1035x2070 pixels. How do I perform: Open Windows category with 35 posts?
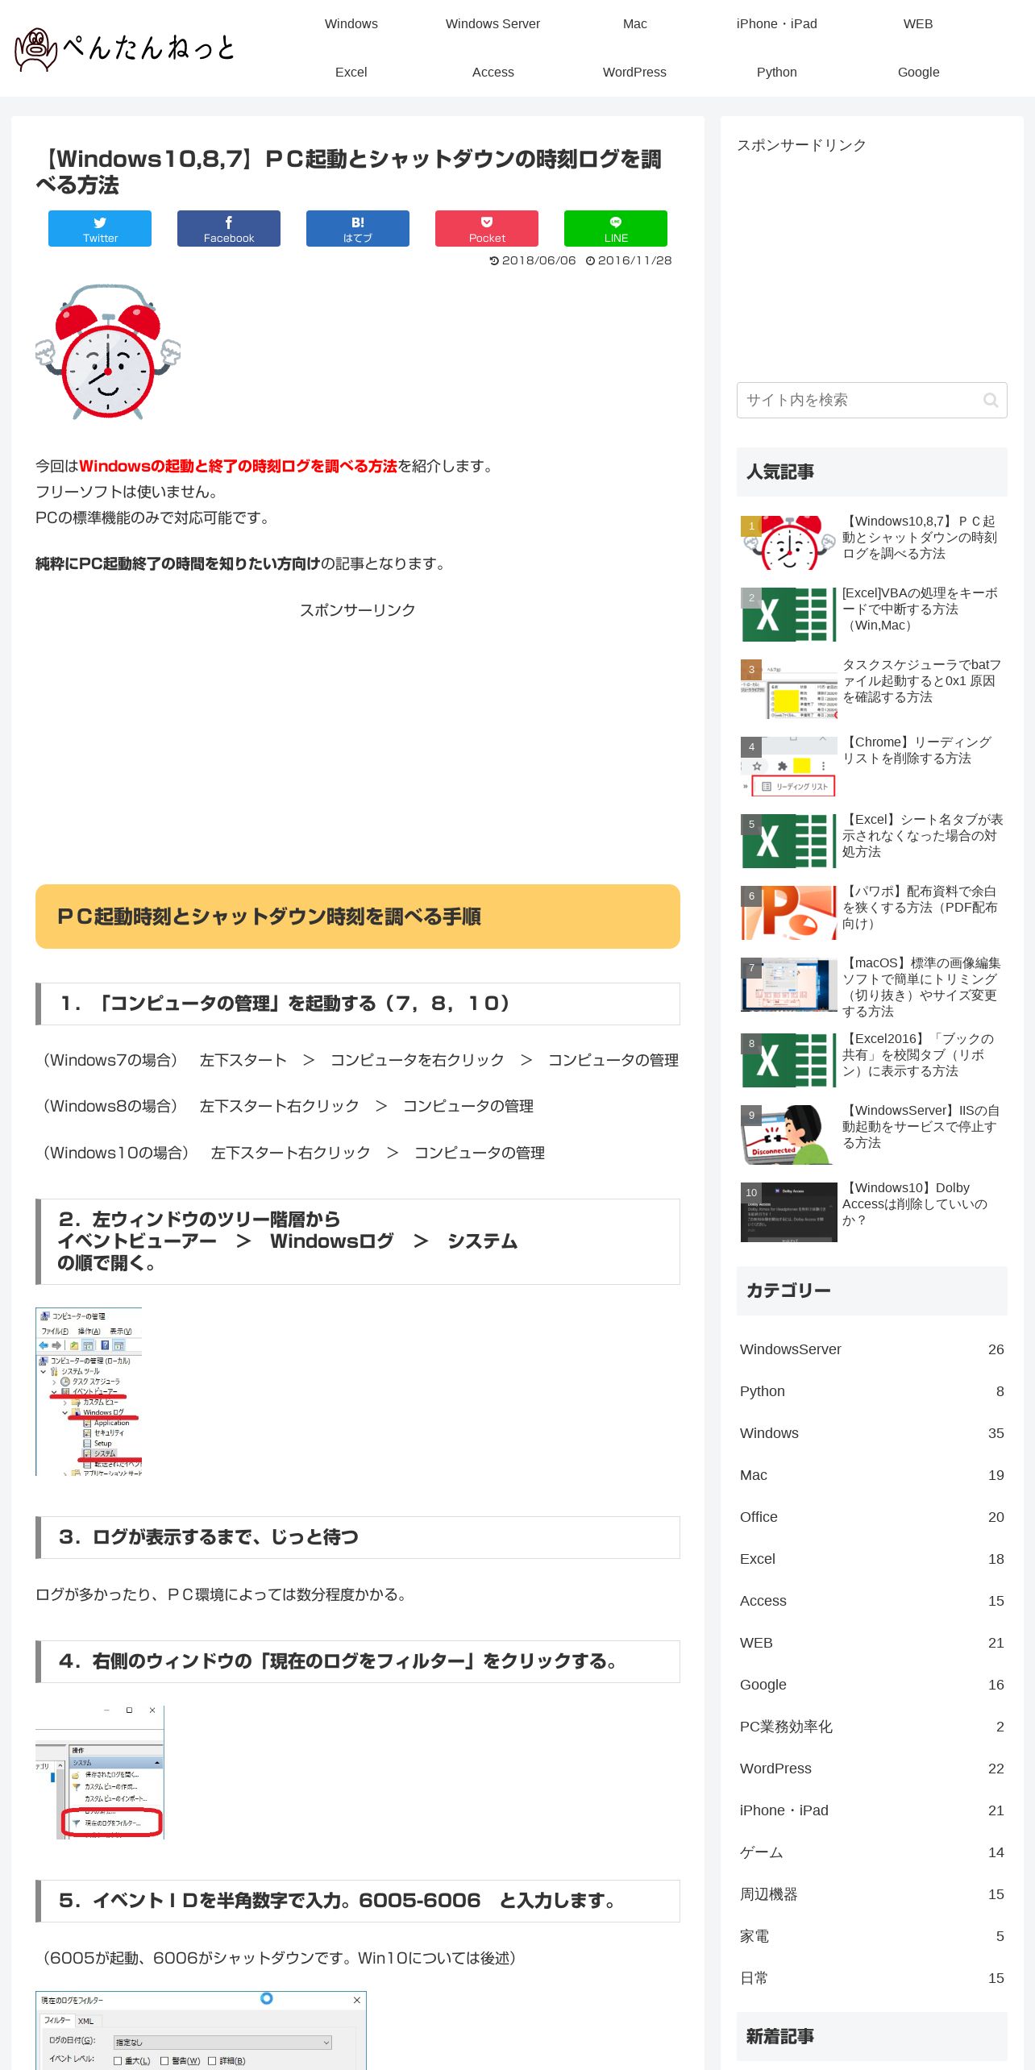click(x=872, y=1433)
